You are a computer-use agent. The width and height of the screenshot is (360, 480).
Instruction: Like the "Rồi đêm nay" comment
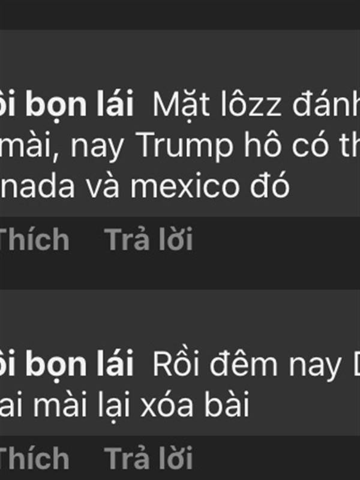35,458
